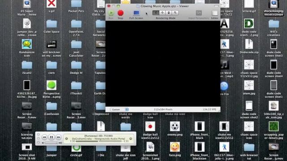Select dude code screen shot2 file
The height and width of the screenshot is (161, 287).
click(x=249, y=106)
